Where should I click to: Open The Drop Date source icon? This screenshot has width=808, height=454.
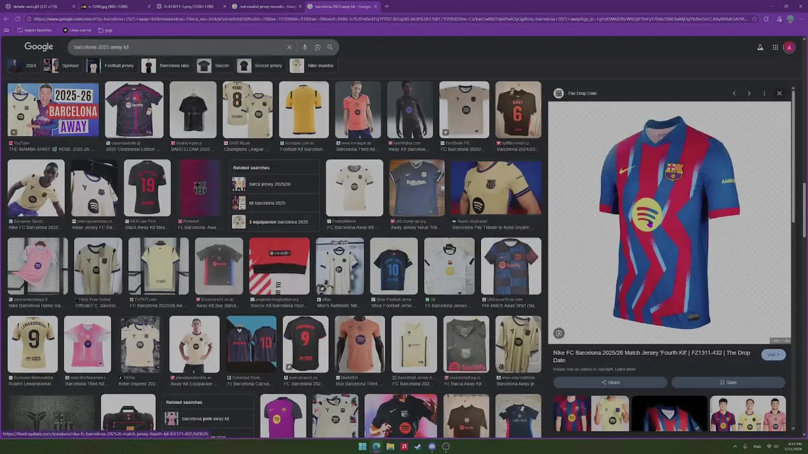[558, 93]
